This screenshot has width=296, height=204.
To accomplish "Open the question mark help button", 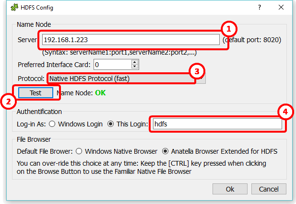I will point(260,7).
